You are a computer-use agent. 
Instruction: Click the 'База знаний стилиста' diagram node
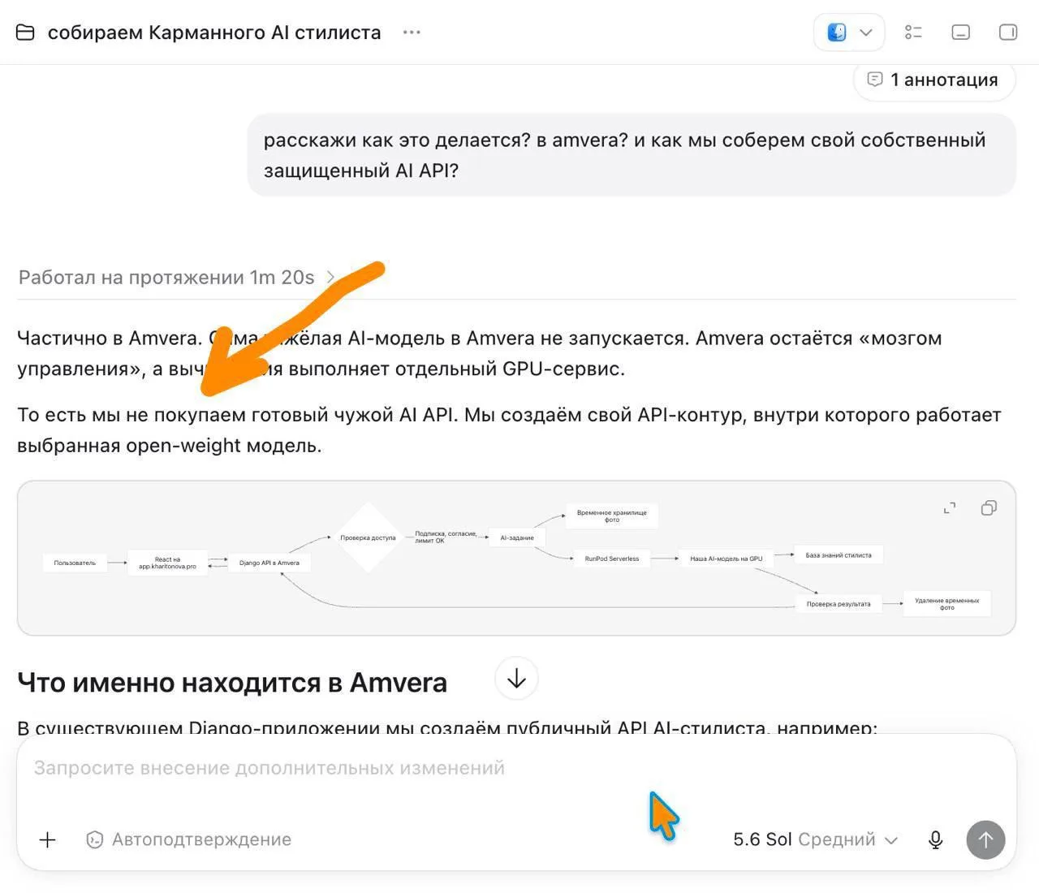point(839,555)
